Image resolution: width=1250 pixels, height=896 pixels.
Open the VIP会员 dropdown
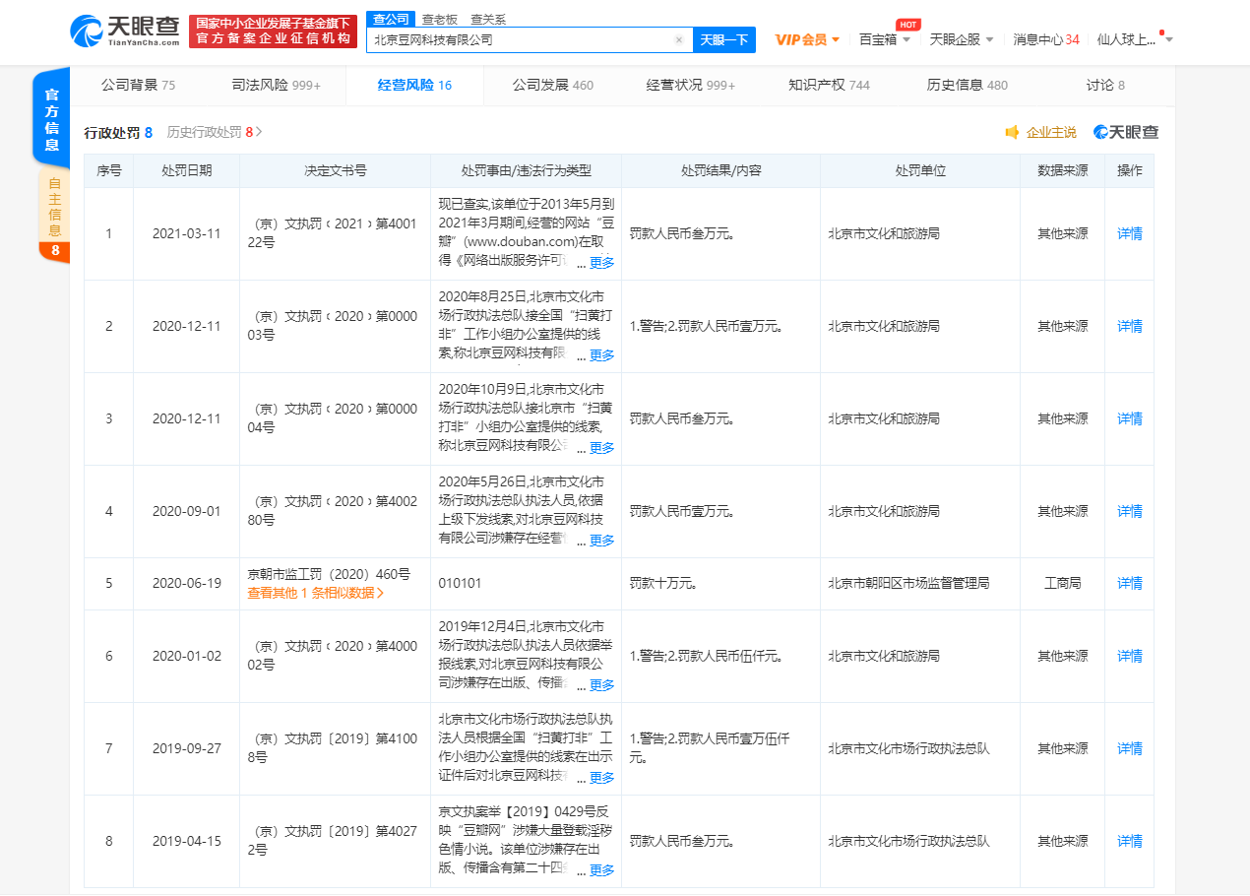(x=807, y=39)
